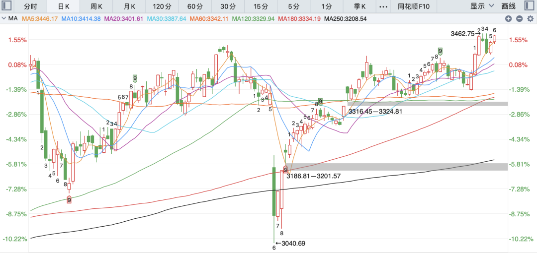Open the three-dot more periods menu
Screen dimensions: 537x253
pyautogui.click(x=382, y=6)
